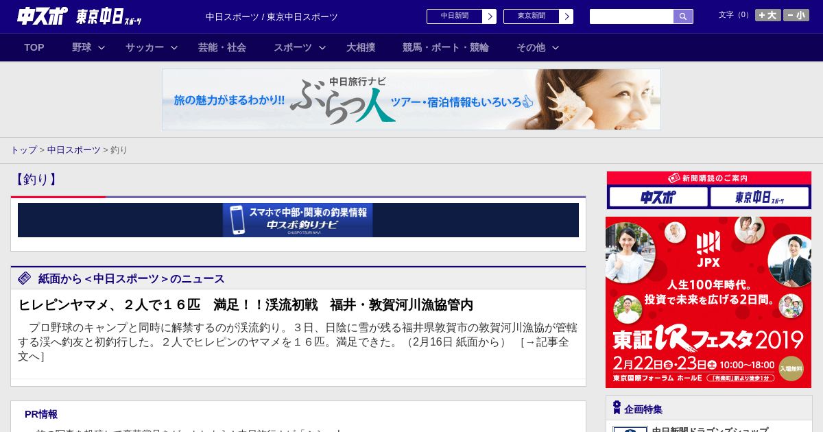Click the 釣り breadcrumb text
This screenshot has width=823, height=432.
(119, 149)
